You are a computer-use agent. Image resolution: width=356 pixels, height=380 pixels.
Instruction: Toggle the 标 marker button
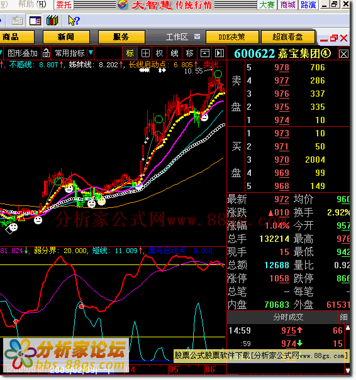point(130,53)
